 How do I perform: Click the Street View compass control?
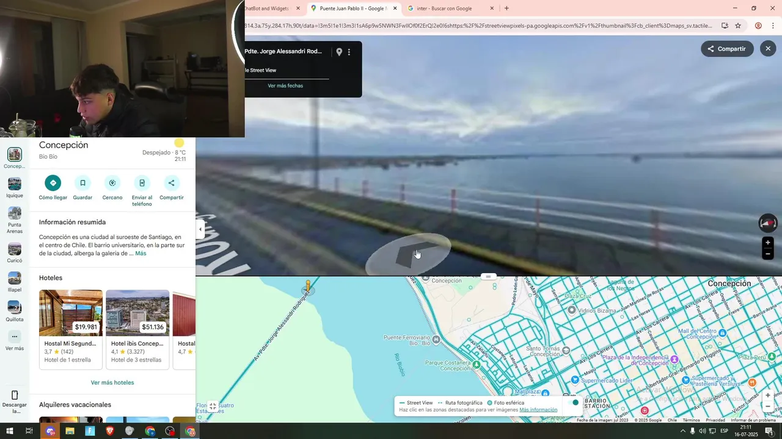pyautogui.click(x=768, y=223)
